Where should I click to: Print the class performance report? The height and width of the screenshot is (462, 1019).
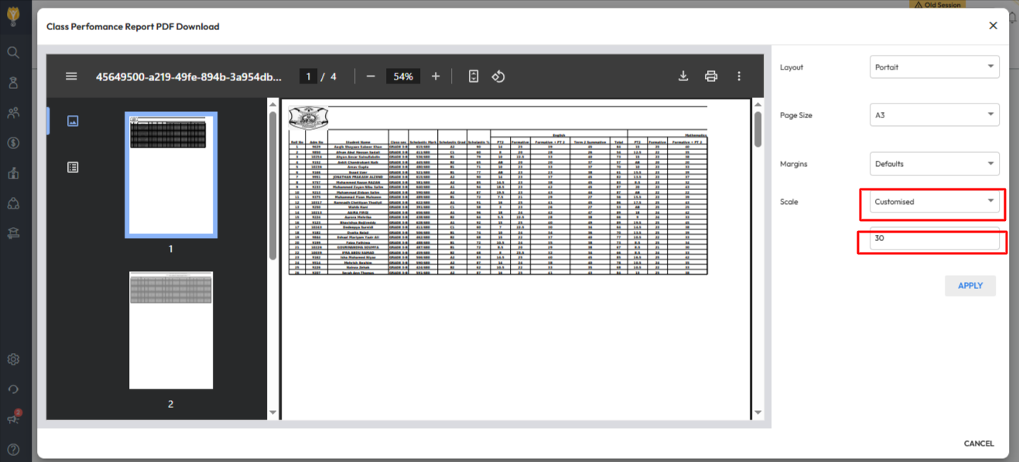point(711,76)
